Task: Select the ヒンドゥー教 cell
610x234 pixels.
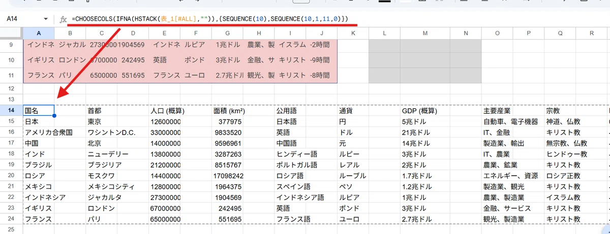Action: pyautogui.click(x=567, y=154)
